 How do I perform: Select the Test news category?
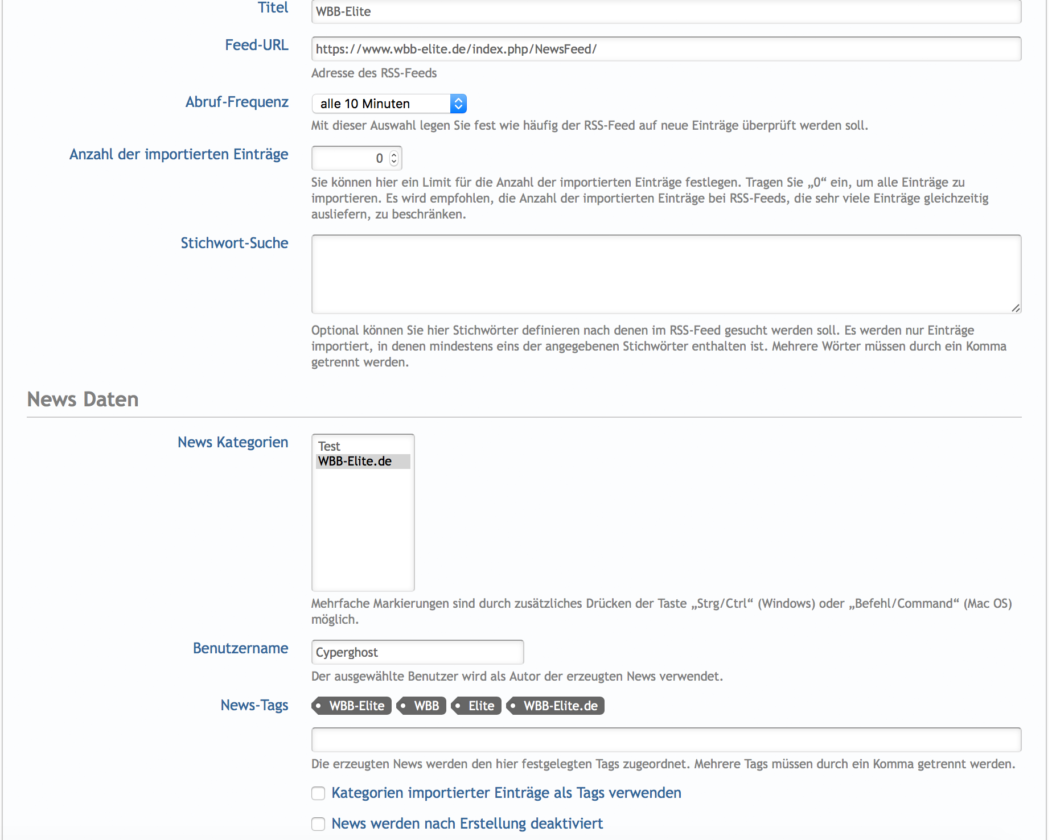point(330,446)
